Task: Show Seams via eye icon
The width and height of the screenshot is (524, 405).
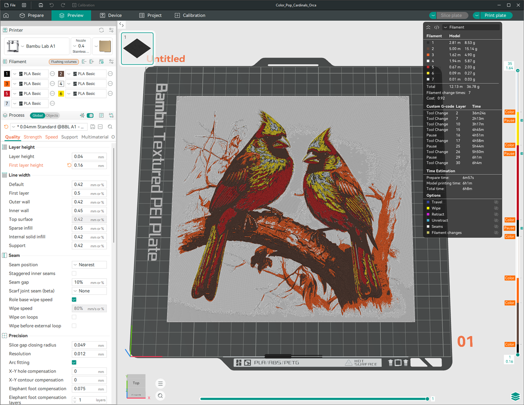Action: click(x=496, y=227)
